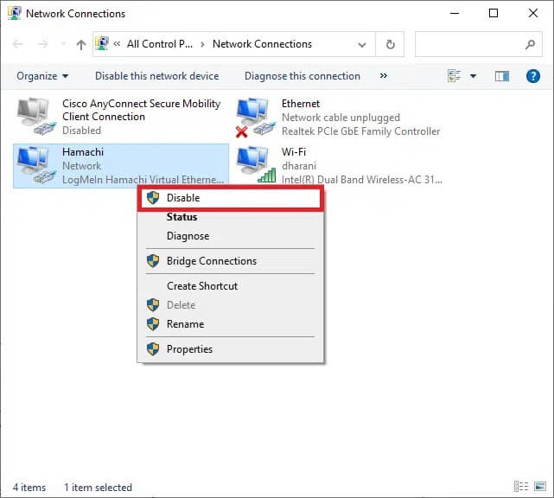
Task: Select the Cisco AnyConnect adapter icon
Action: 36,117
